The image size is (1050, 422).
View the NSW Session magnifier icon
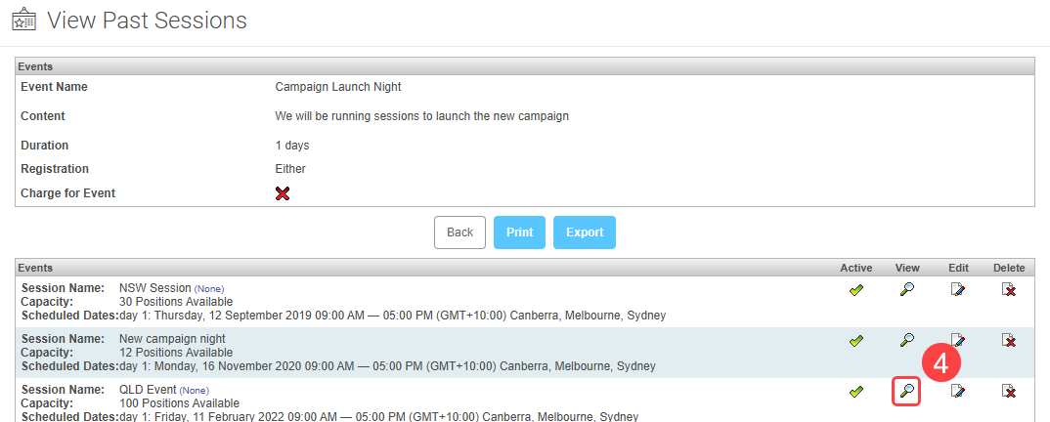pos(907,289)
